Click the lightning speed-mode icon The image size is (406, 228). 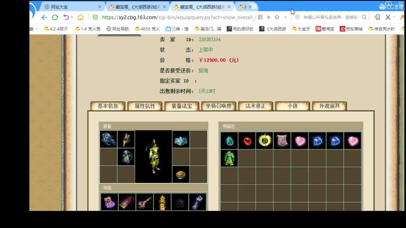pyautogui.click(x=268, y=17)
